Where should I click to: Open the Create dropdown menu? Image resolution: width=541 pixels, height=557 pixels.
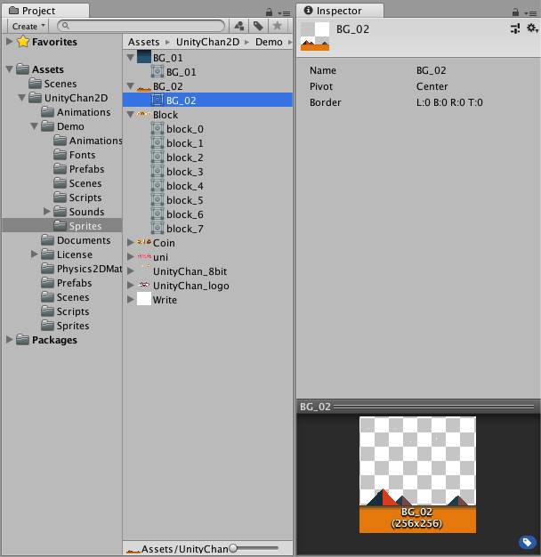[28, 27]
